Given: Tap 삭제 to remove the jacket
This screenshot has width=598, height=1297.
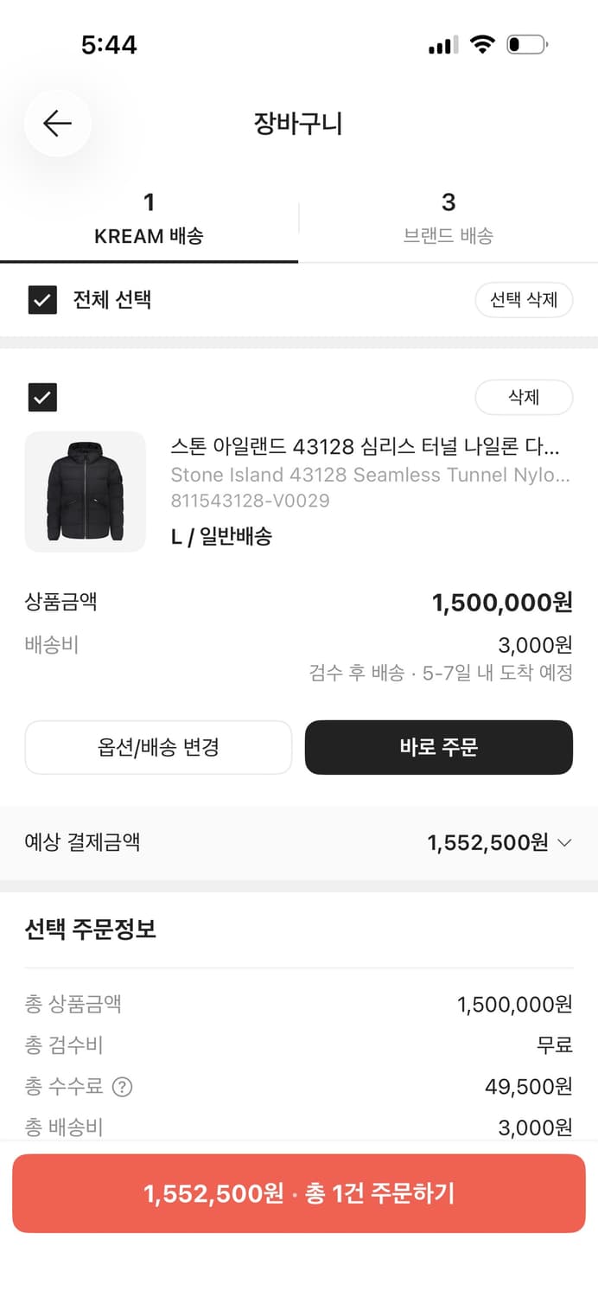Looking at the screenshot, I should [524, 397].
